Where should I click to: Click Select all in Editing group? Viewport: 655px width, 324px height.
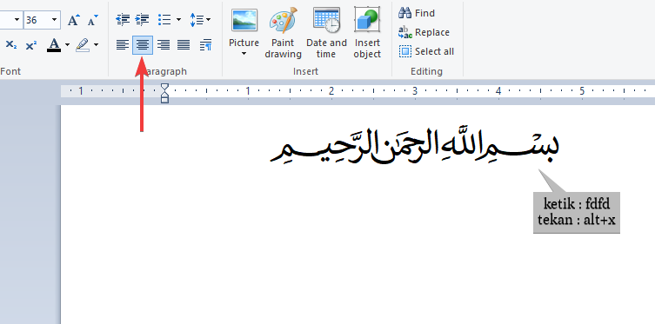pos(426,51)
